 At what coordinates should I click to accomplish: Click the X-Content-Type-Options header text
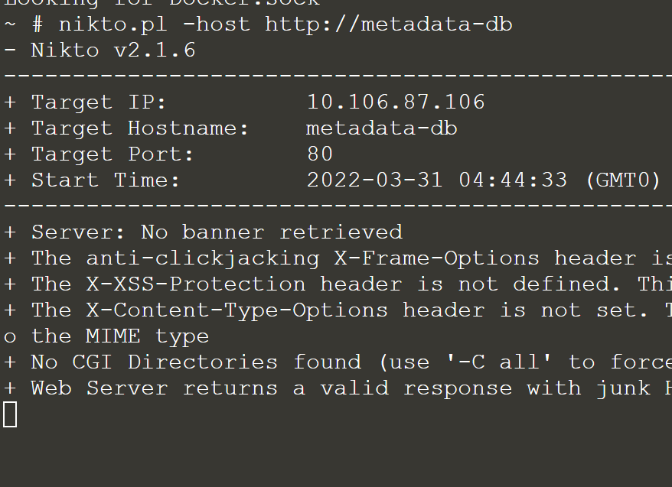(237, 310)
